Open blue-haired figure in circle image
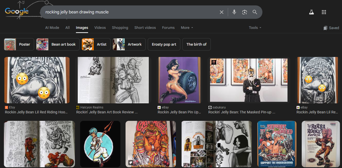Screen dimensions: 342x168 pos(100,144)
